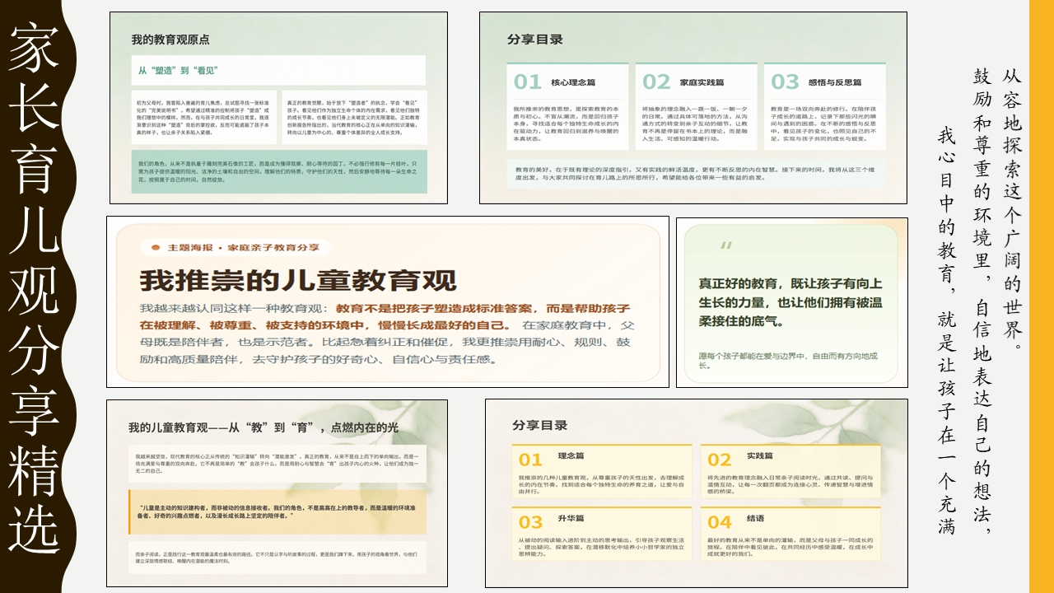Open the quote card beginning 真正好的教育
The width and height of the screenshot is (1054, 593).
click(792, 302)
